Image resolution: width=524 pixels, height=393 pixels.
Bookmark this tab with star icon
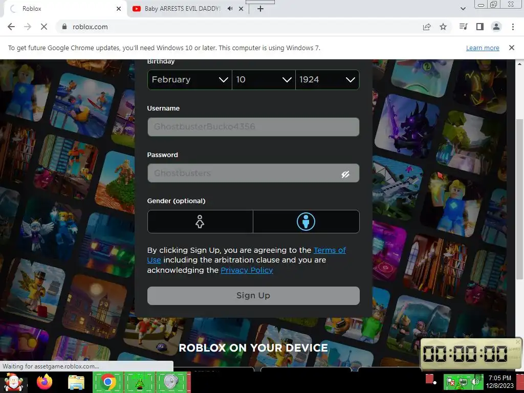pyautogui.click(x=443, y=27)
